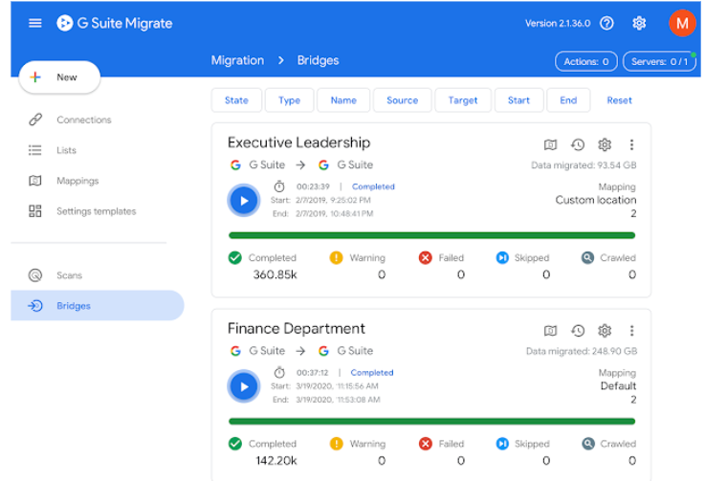Click Warning icon in Executive Leadership

[337, 257]
